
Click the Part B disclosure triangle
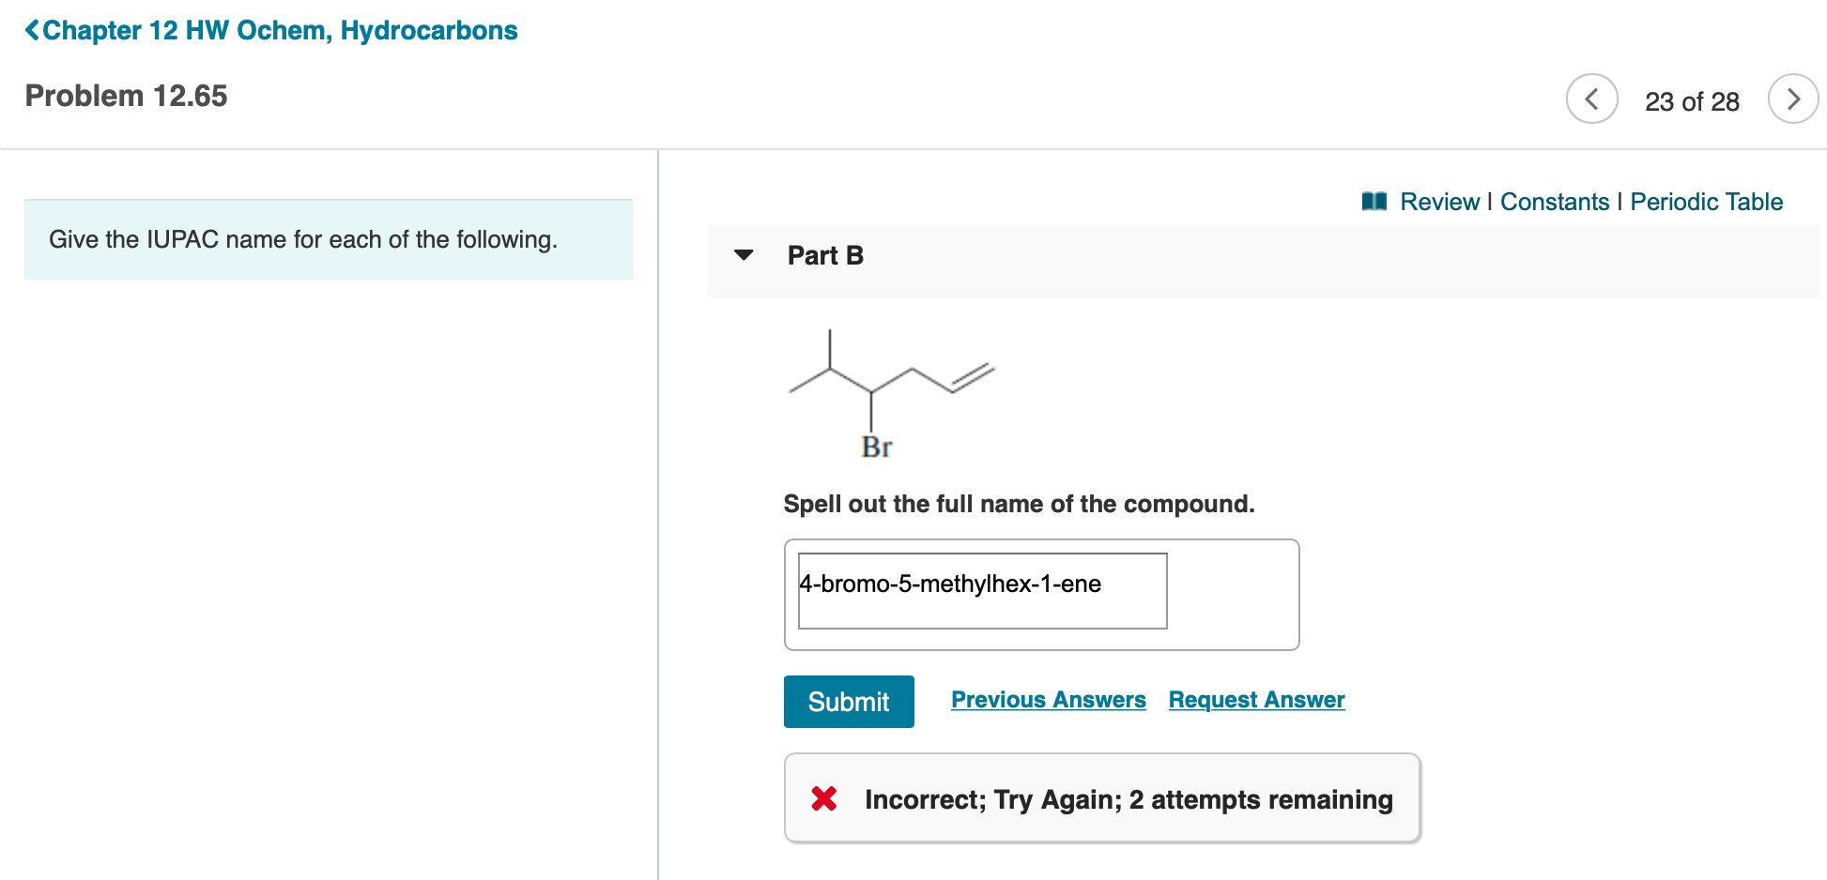tap(744, 254)
